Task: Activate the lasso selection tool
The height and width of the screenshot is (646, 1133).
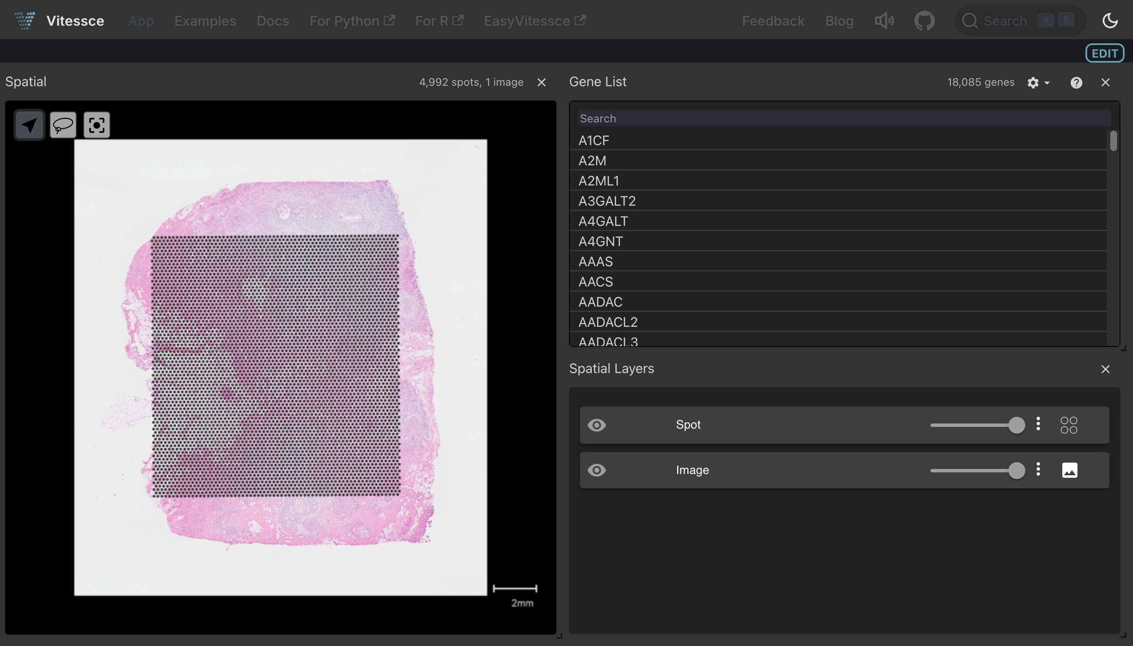Action: tap(63, 125)
